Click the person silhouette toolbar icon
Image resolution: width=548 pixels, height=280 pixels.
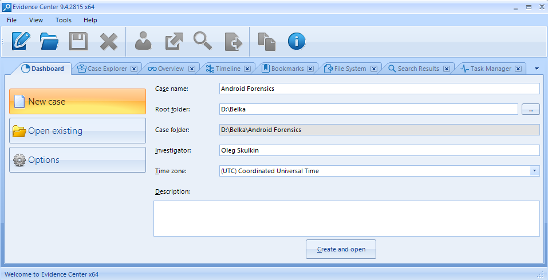coord(143,41)
